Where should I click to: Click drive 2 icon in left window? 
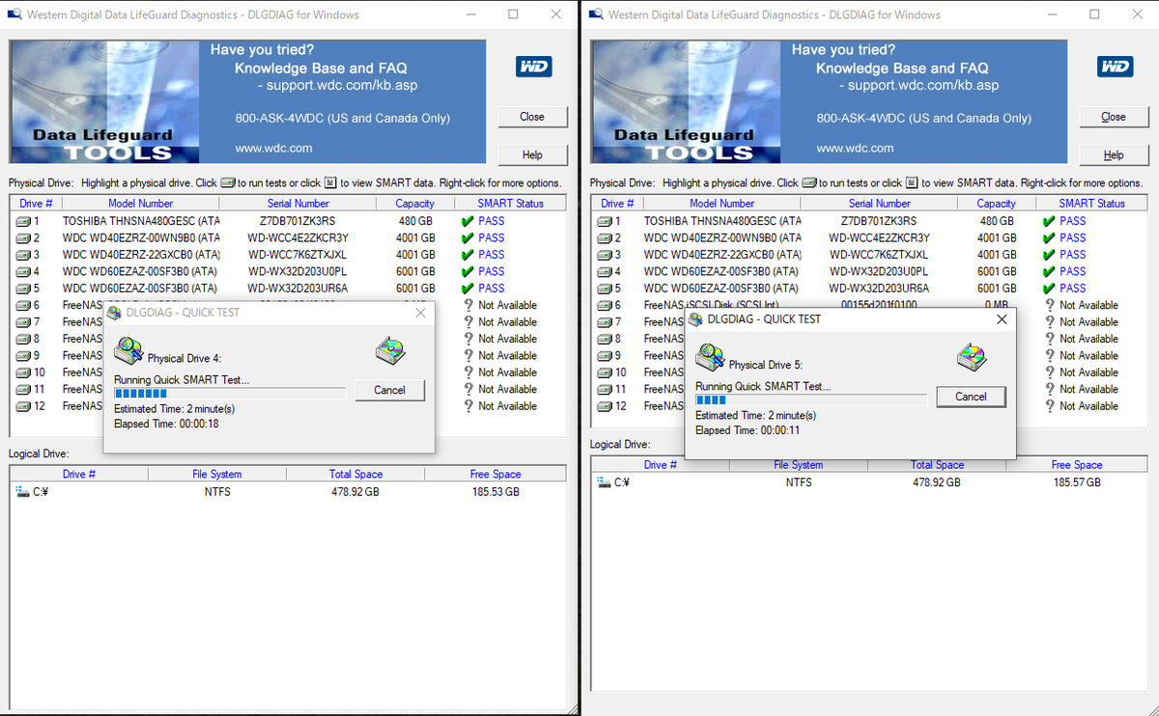(22, 237)
